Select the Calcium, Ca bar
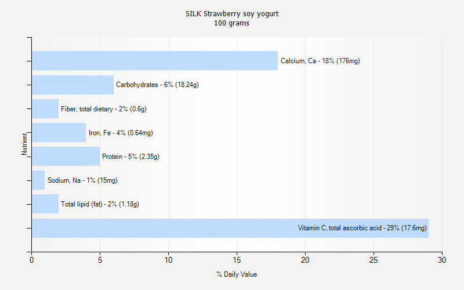 pyautogui.click(x=155, y=61)
